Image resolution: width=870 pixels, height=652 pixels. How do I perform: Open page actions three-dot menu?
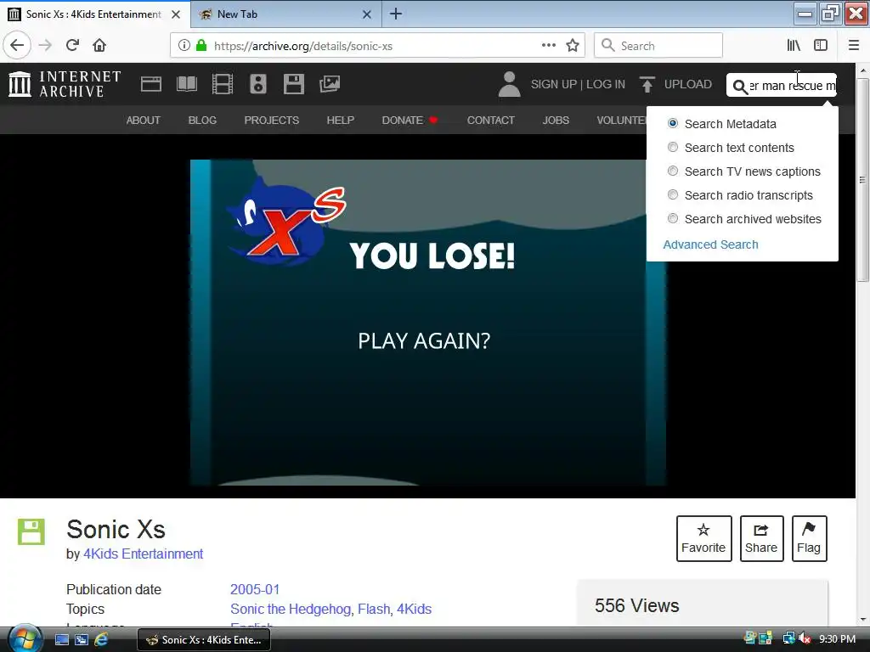tap(549, 46)
